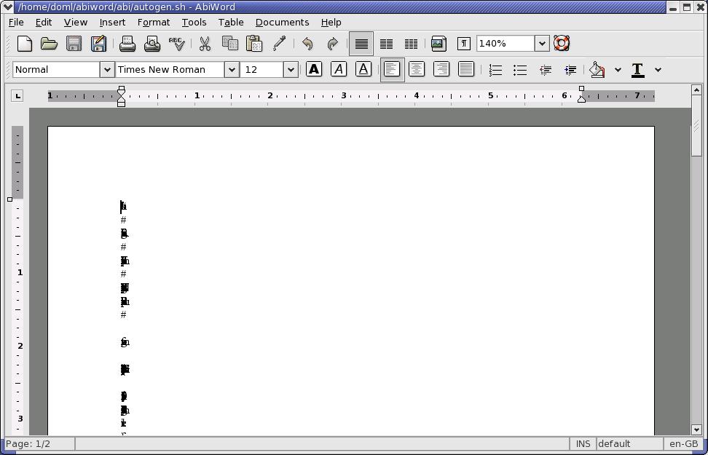Run spell check from the toolbar
This screenshot has height=455, width=708.
[x=177, y=44]
